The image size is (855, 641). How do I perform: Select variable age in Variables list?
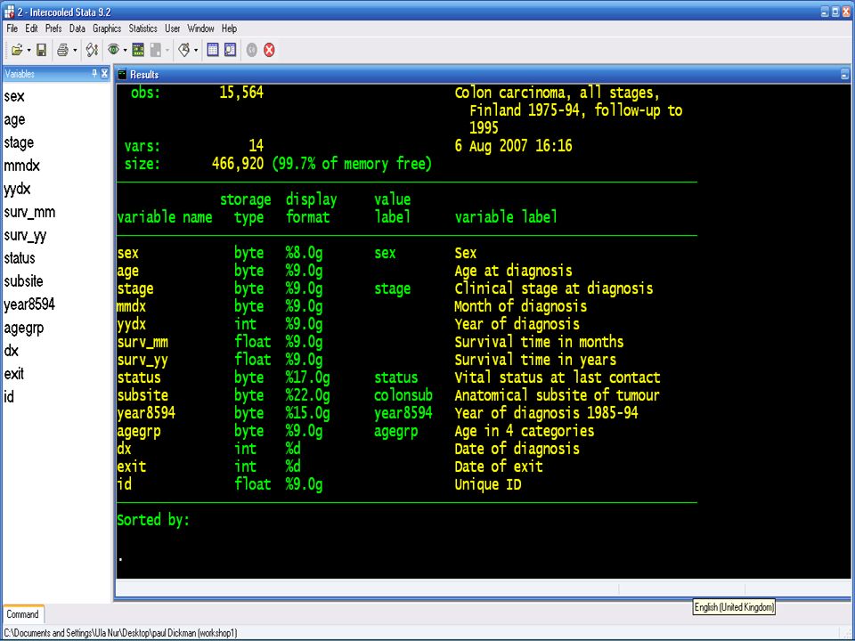pos(15,119)
